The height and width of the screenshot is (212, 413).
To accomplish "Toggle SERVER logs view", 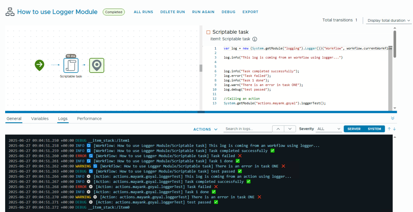I will [354, 129].
